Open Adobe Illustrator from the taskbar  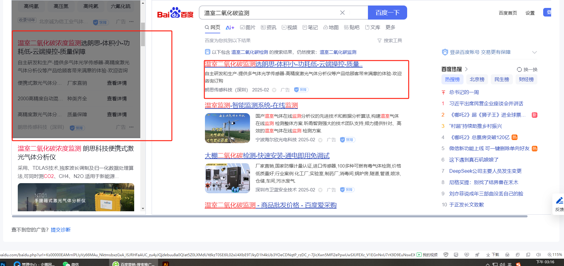[x=165, y=264]
